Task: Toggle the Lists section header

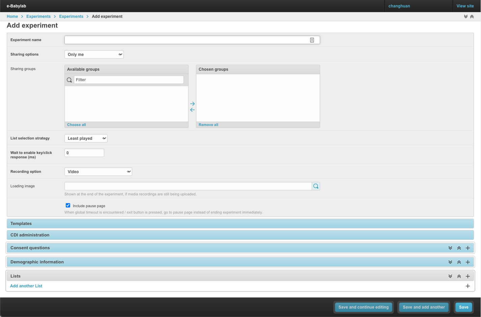Action: 240,276
